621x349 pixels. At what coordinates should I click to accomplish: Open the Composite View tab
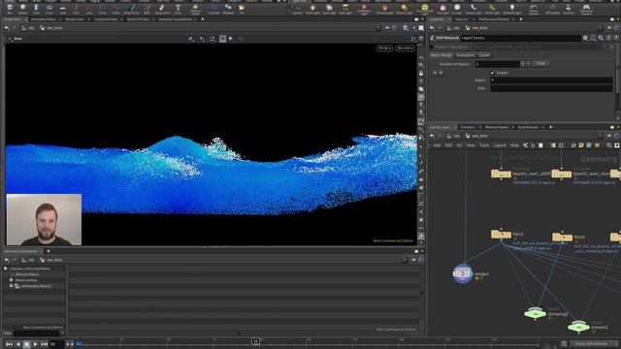(x=106, y=19)
